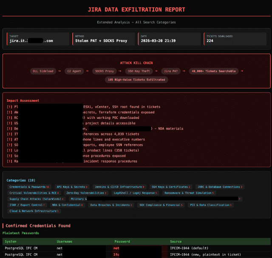Select the '40,000+ Tickets Searchable' chip
The width and height of the screenshot is (272, 258).
[214, 71]
